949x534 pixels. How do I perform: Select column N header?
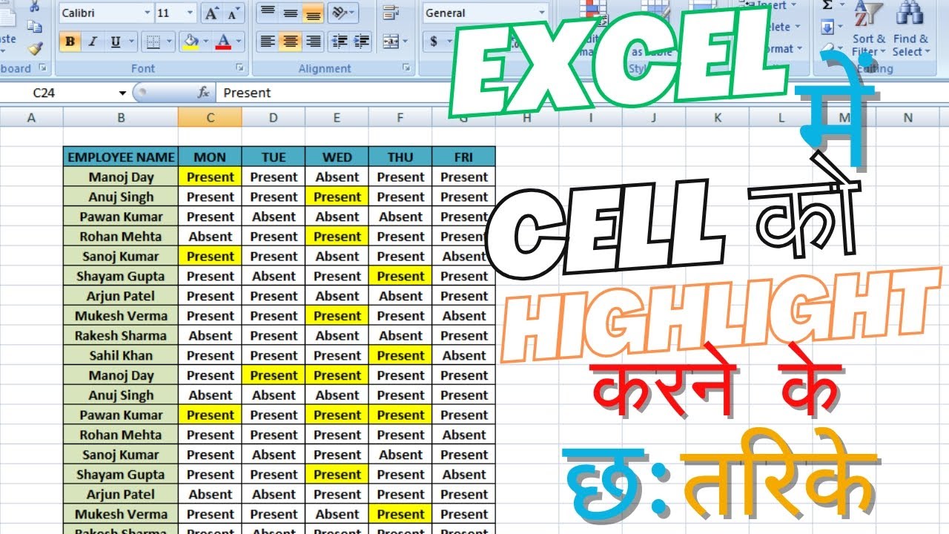pos(907,117)
